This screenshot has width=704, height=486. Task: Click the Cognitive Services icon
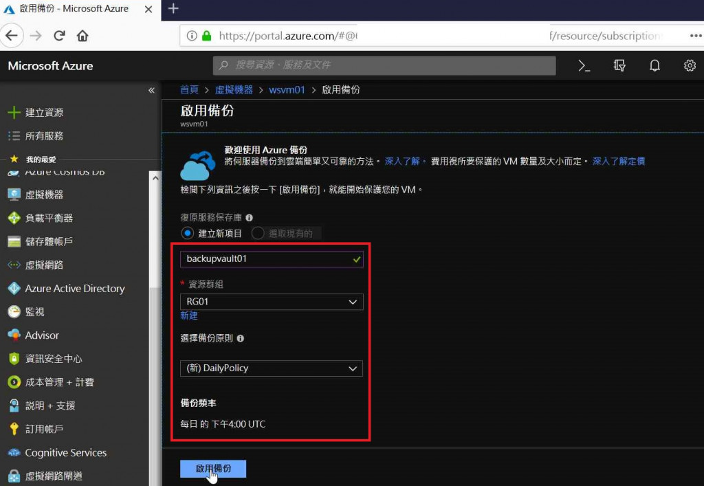point(14,452)
